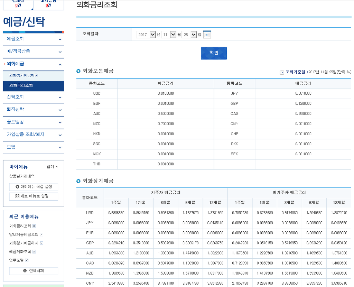
Task: Collapse the 외화예금 menu section
Action: pos(34,64)
